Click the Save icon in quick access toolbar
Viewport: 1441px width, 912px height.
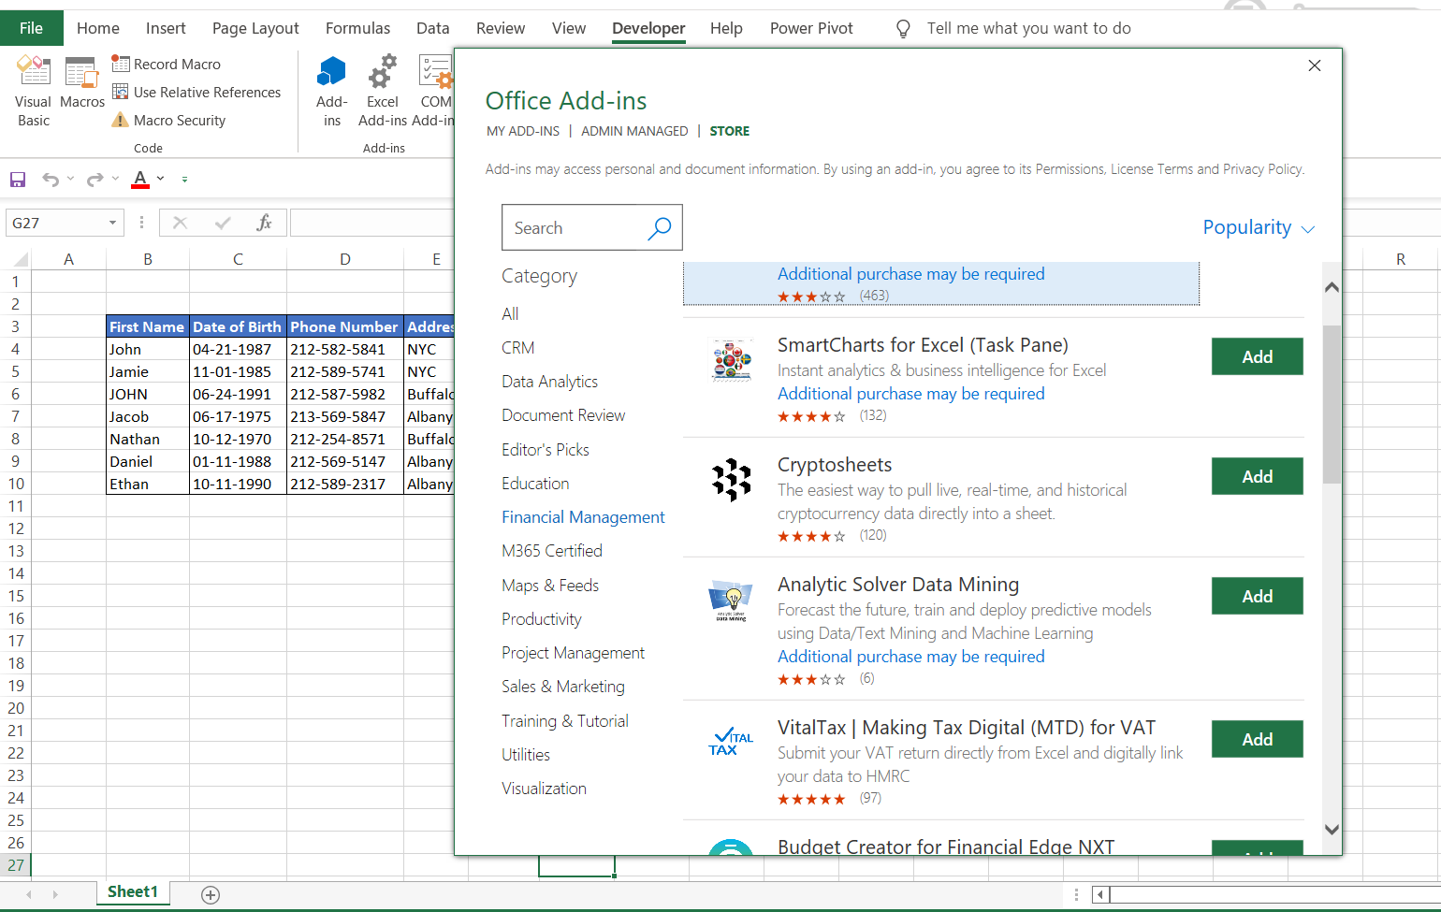point(18,179)
